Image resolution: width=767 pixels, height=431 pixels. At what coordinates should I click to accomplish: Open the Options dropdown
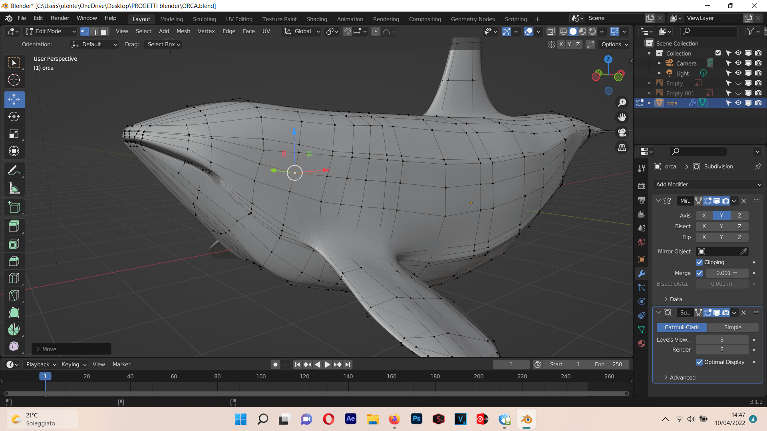(x=614, y=44)
